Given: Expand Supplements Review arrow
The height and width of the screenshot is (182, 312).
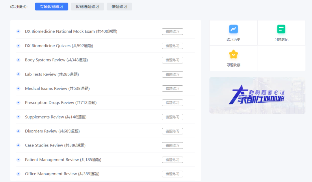Looking at the screenshot, I should 18,117.
